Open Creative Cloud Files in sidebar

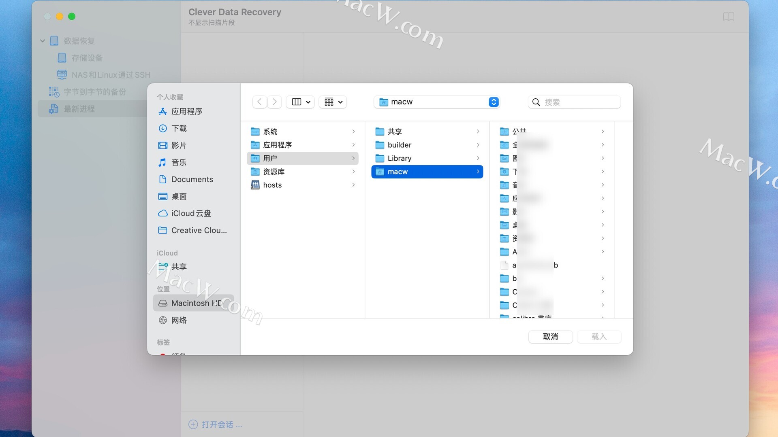tap(199, 230)
